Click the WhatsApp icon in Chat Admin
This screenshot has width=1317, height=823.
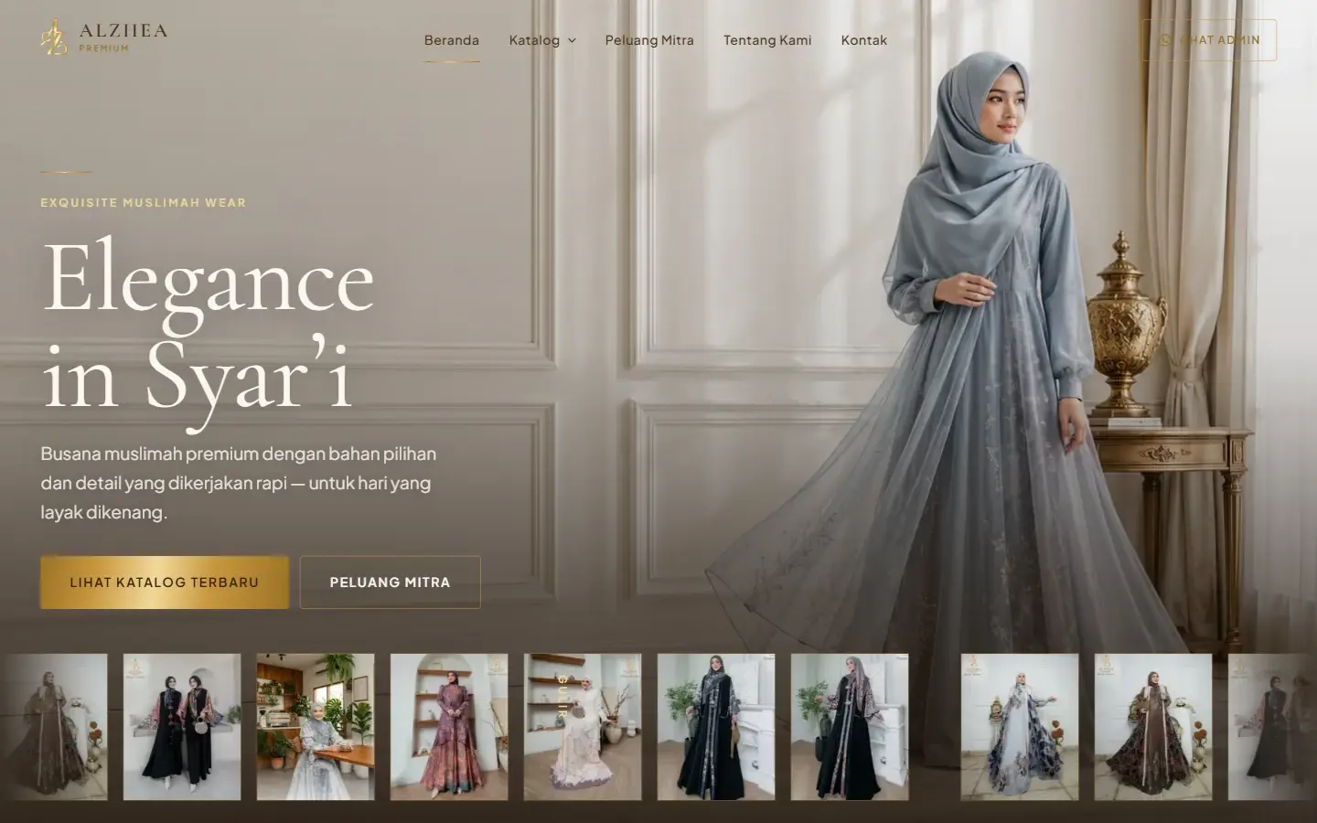coord(1165,40)
